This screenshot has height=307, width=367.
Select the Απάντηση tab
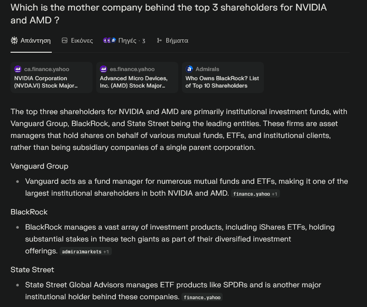click(x=35, y=40)
